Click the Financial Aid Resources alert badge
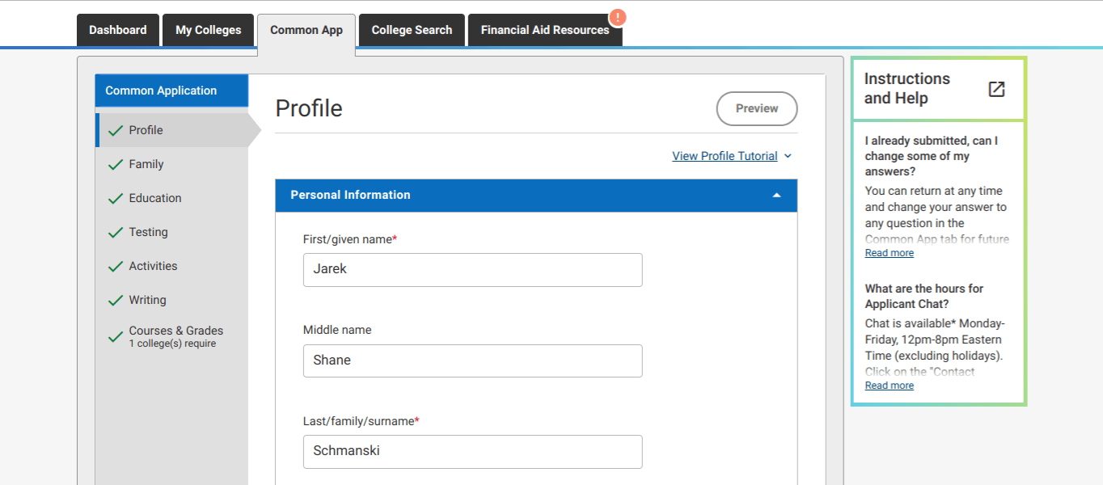The height and width of the screenshot is (485, 1103). click(x=617, y=18)
